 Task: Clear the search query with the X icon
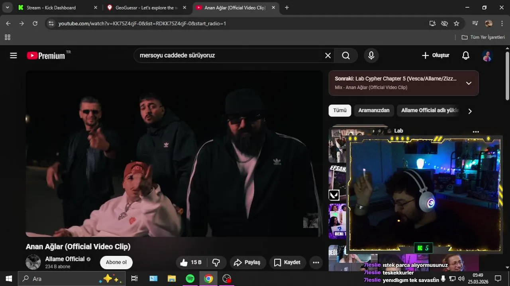(328, 56)
